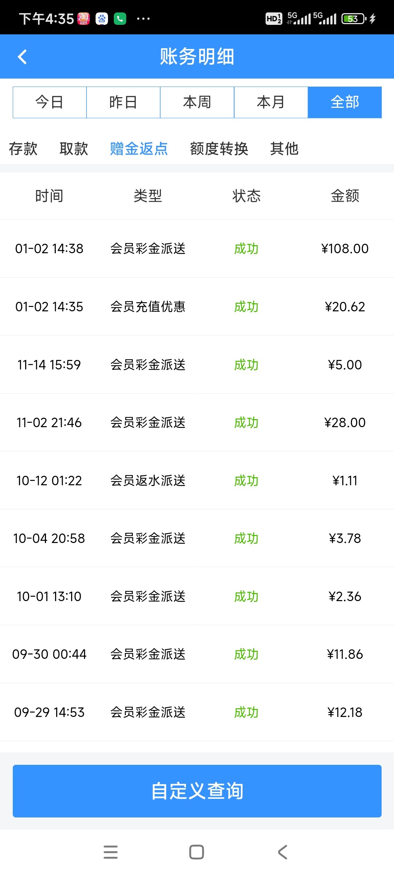Open Android recent apps menu icon
Screen dimensions: 394x877
111,852
